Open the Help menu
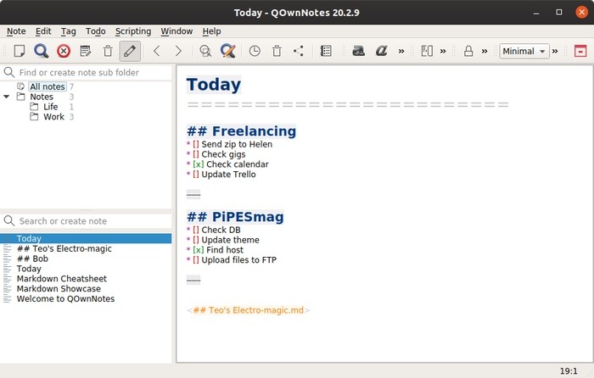The image size is (594, 378). [x=211, y=31]
